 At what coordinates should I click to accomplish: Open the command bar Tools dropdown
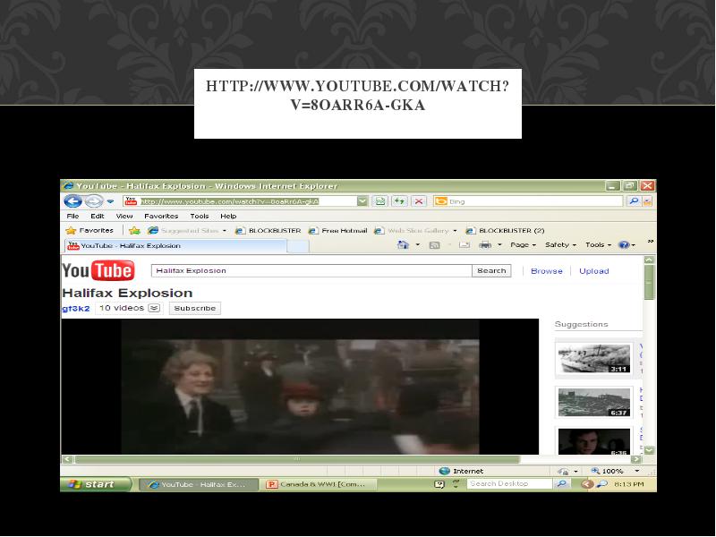point(598,244)
